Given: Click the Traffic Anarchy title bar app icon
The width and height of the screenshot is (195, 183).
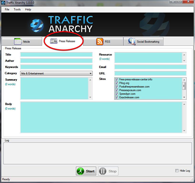Looking at the screenshot, I should pyautogui.click(x=3, y=2).
